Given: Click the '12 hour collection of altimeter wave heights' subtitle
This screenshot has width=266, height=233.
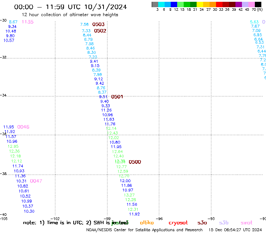Looking at the screenshot, I should (x=70, y=15).
